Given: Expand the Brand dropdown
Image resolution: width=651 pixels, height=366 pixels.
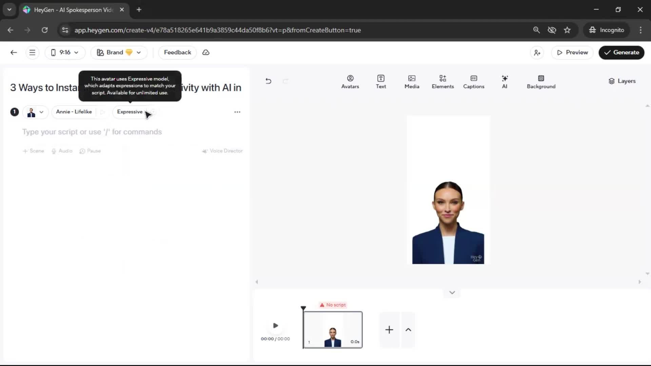Looking at the screenshot, I should pos(119,53).
